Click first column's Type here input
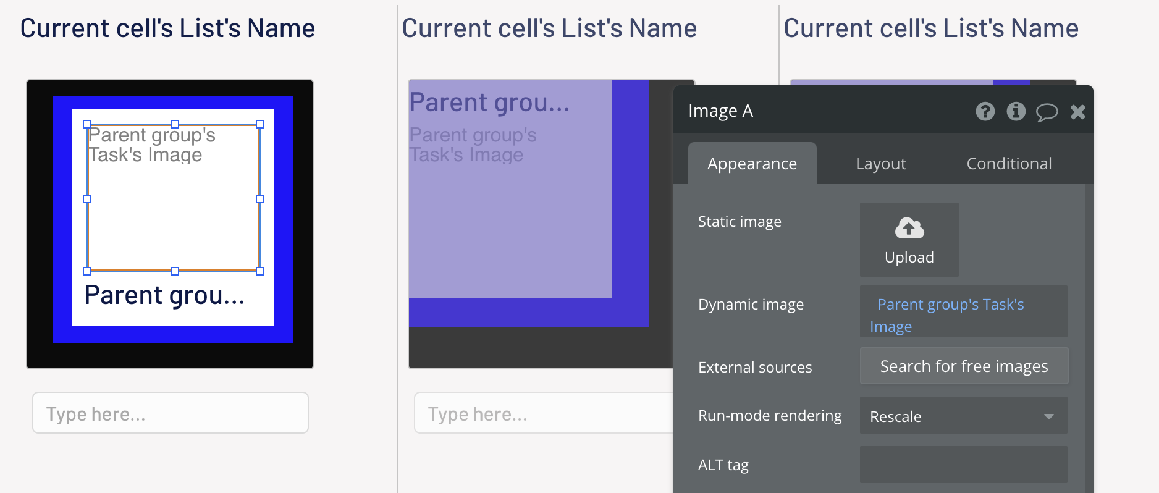 tap(170, 413)
